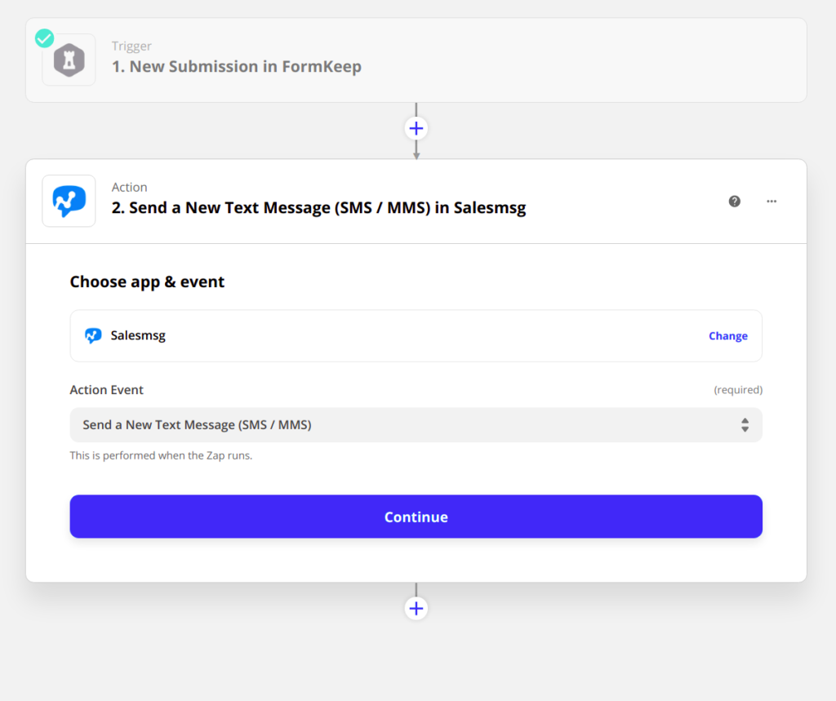Image resolution: width=836 pixels, height=701 pixels.
Task: Click the Action label above step two
Action: click(x=129, y=188)
